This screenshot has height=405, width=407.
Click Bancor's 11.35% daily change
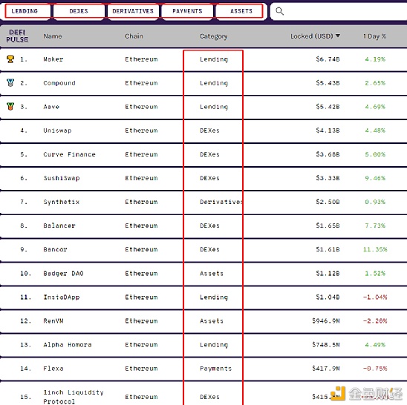[375, 249]
